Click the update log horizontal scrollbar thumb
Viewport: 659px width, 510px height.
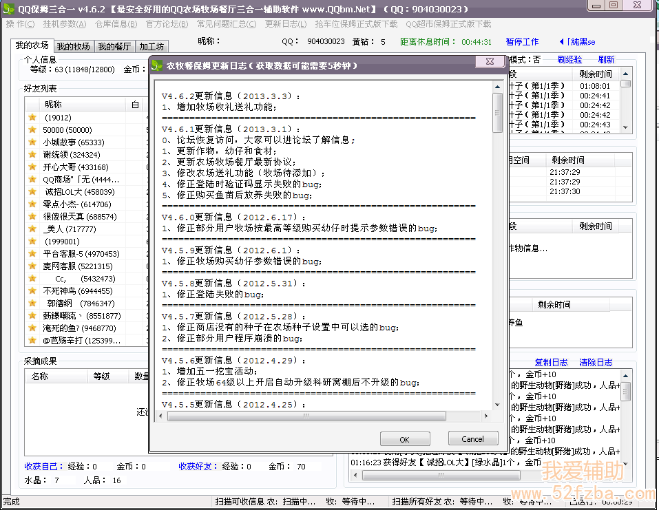point(306,416)
